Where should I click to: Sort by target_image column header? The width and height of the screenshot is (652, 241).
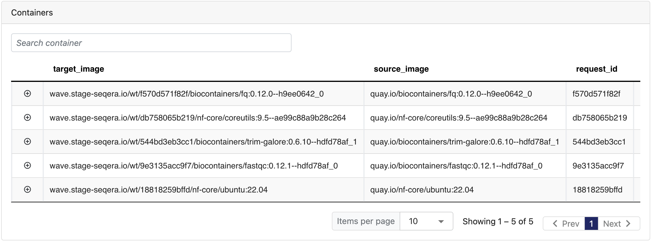pos(79,69)
